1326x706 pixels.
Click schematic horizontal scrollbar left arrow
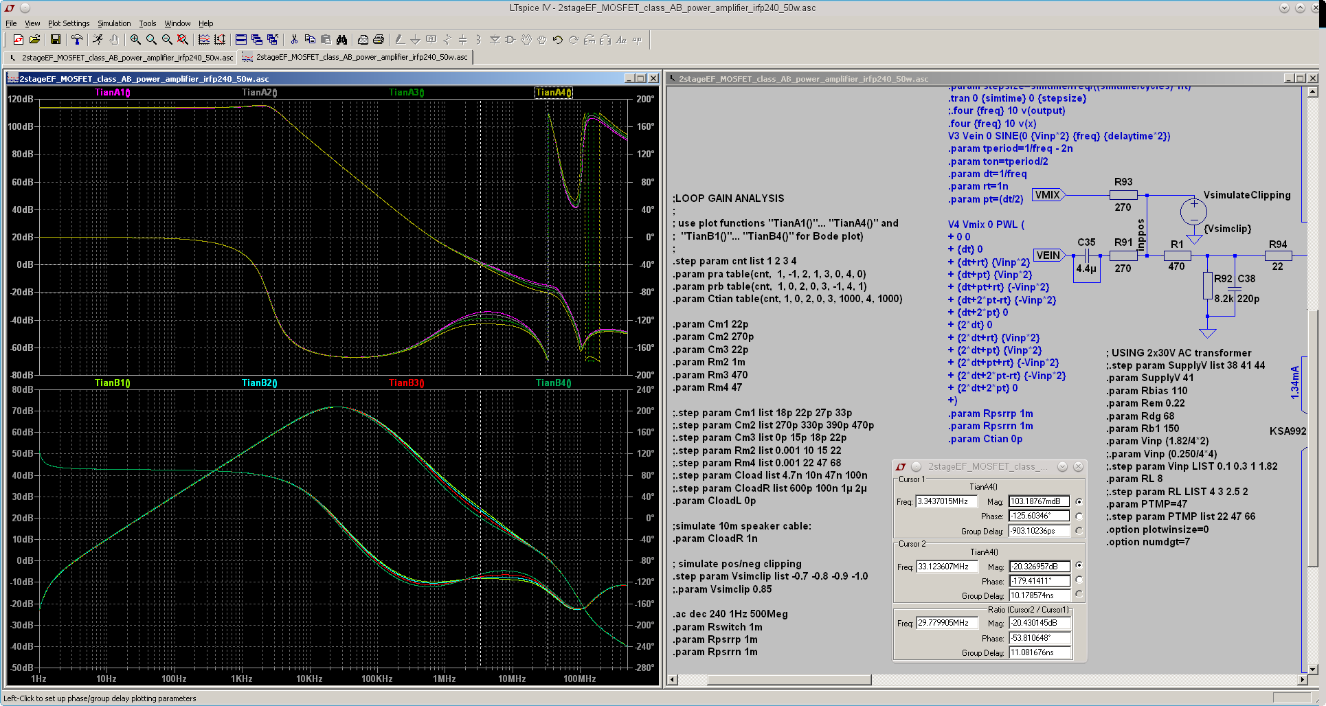673,680
